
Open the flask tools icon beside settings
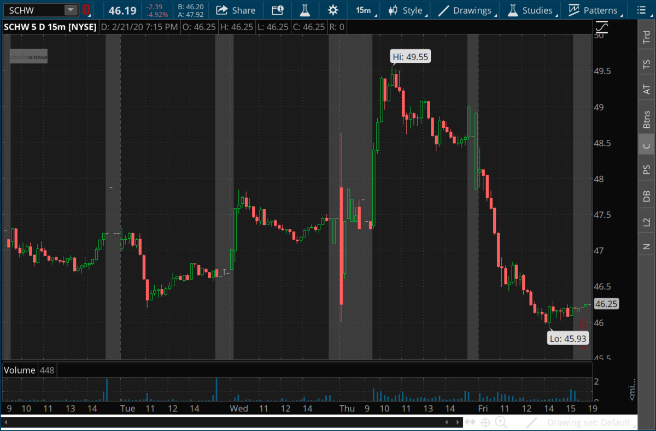tap(304, 10)
